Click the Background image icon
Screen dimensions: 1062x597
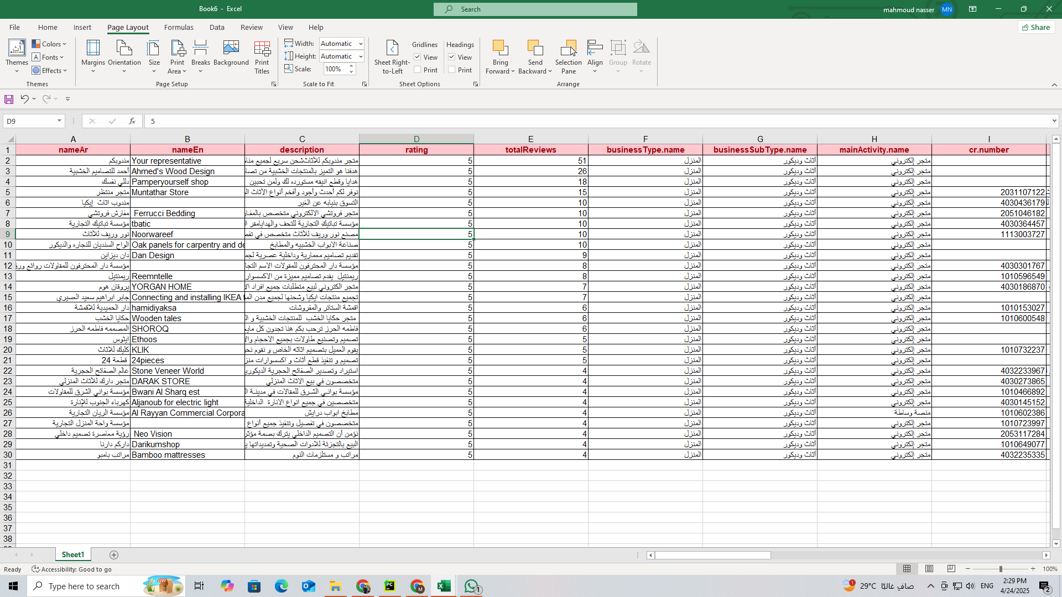[231, 53]
